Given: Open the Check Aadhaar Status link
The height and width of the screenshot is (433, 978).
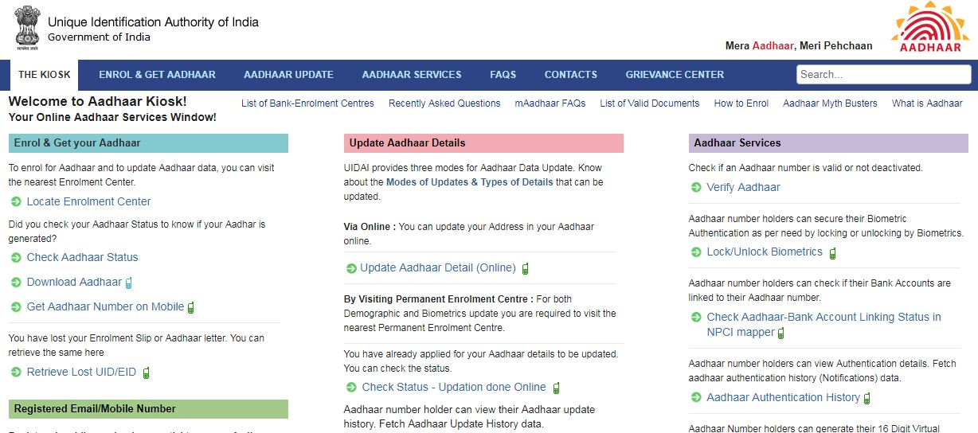Looking at the screenshot, I should pyautogui.click(x=83, y=258).
